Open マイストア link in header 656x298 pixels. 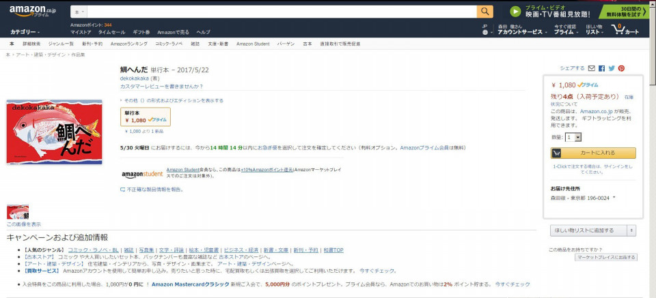point(81,32)
